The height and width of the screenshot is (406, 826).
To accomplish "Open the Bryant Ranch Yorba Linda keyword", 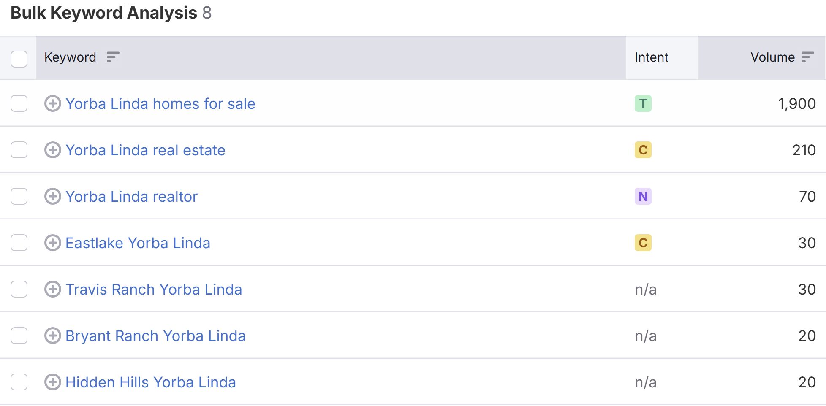I will (x=156, y=336).
